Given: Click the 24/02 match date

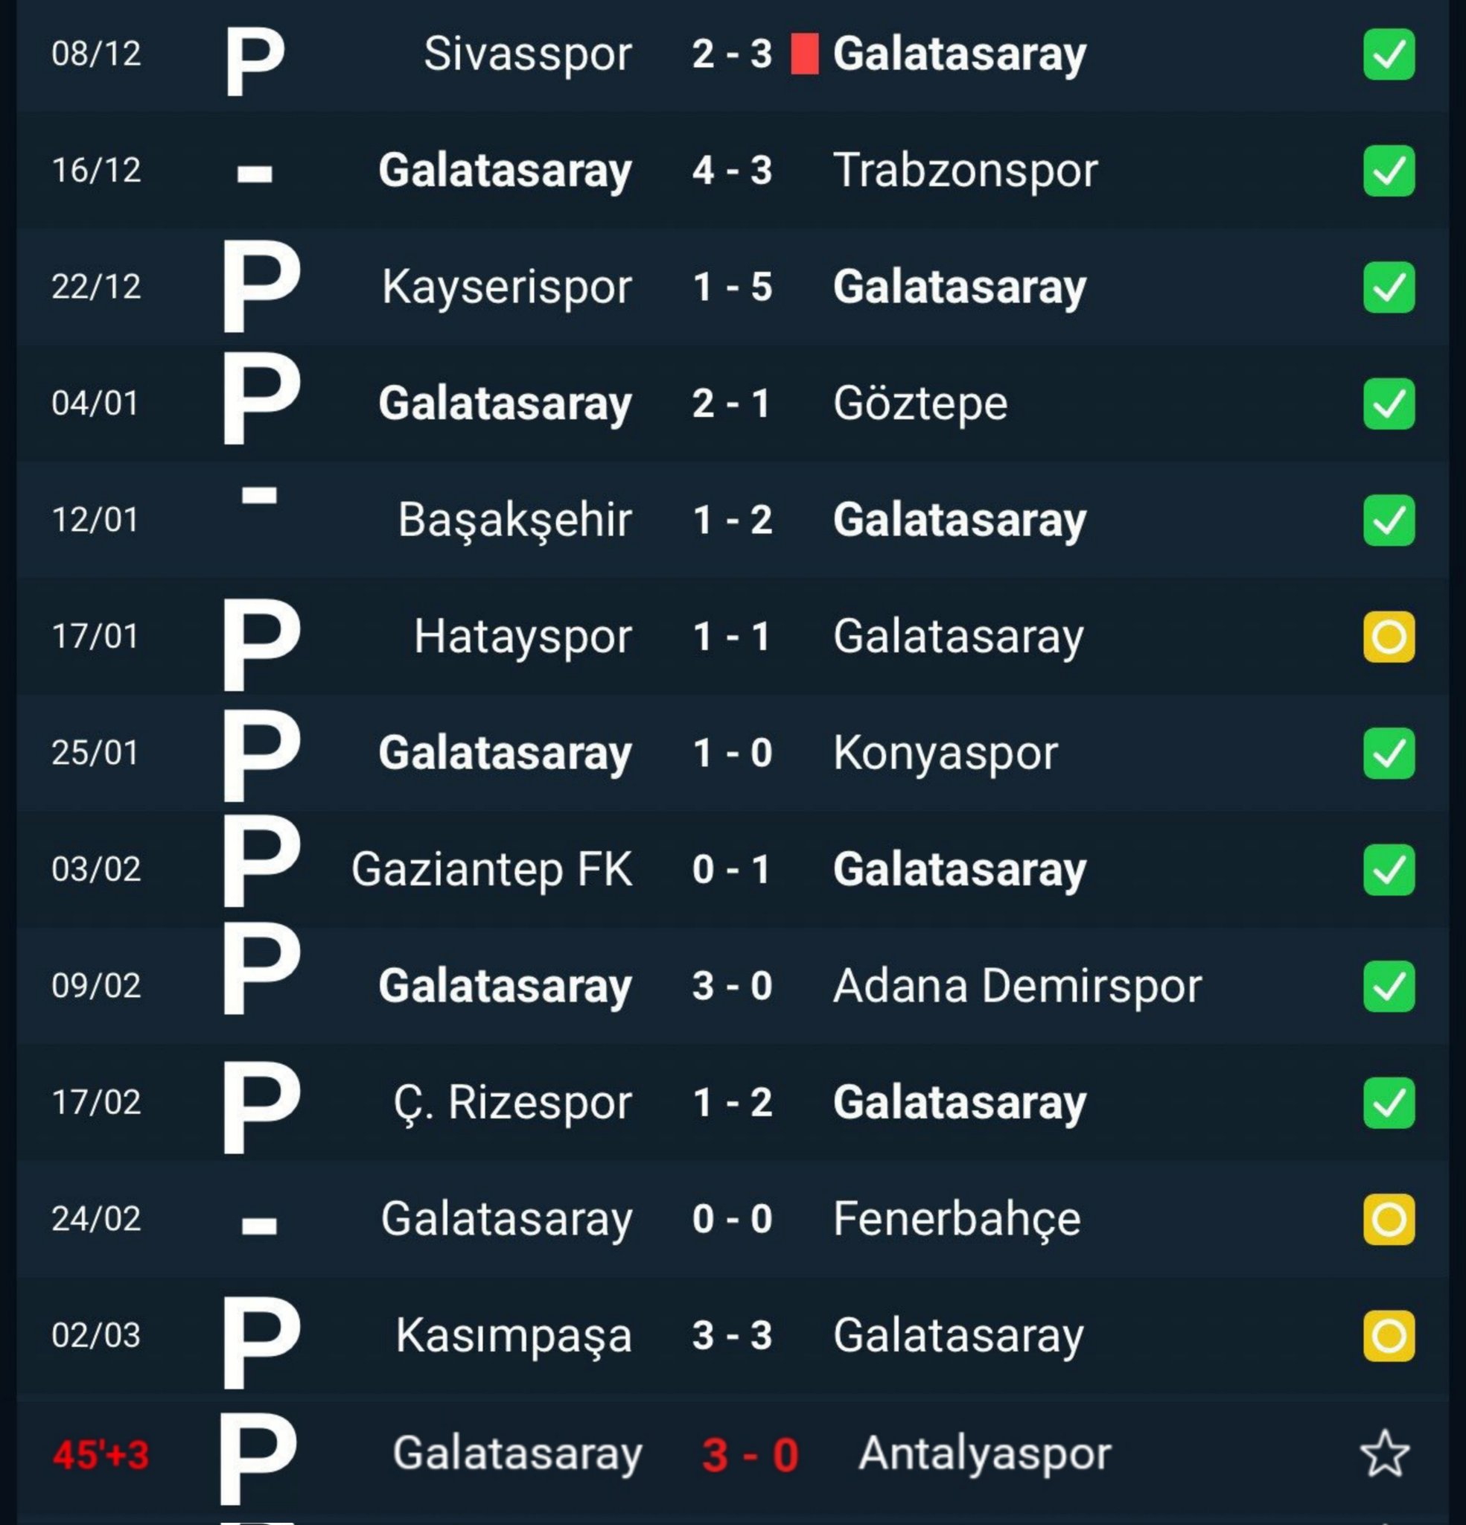Looking at the screenshot, I should point(96,1219).
